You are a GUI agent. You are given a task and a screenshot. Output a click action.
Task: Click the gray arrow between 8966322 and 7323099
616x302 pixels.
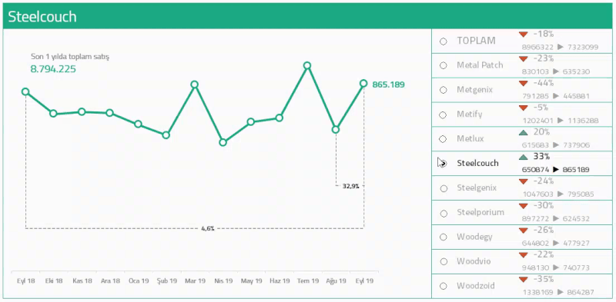click(561, 47)
